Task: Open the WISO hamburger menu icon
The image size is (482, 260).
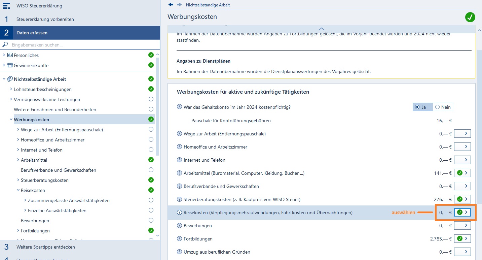Action: (x=6, y=6)
